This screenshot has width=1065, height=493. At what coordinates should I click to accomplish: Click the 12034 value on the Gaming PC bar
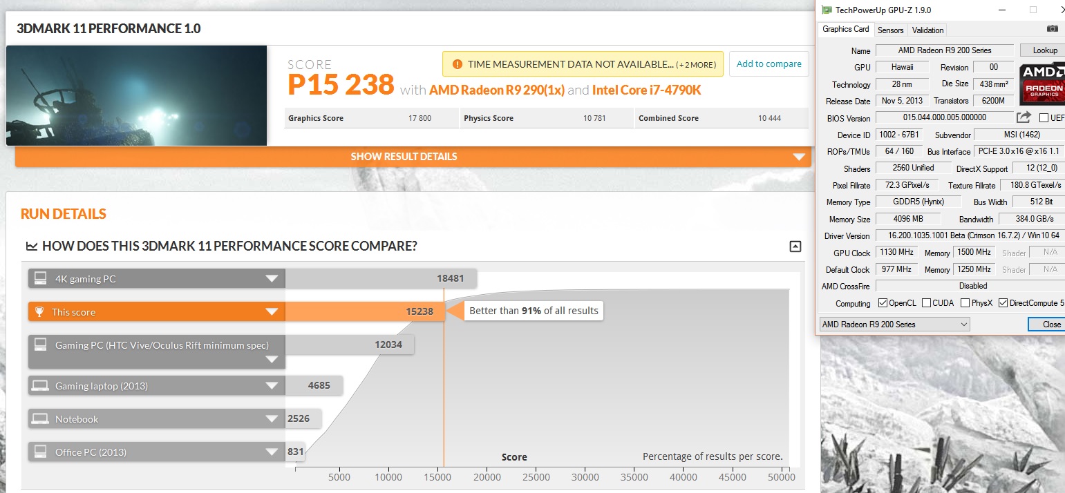point(388,345)
